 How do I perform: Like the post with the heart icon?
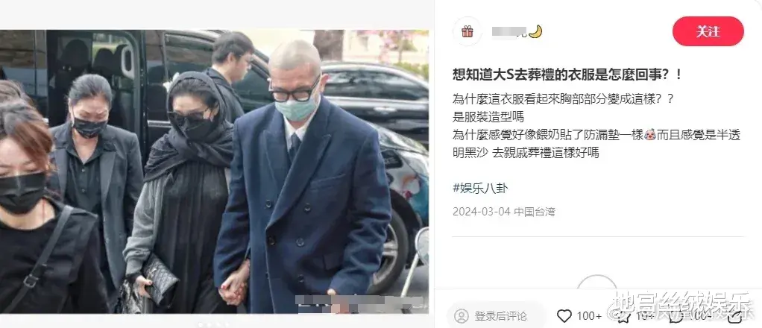[x=564, y=316]
